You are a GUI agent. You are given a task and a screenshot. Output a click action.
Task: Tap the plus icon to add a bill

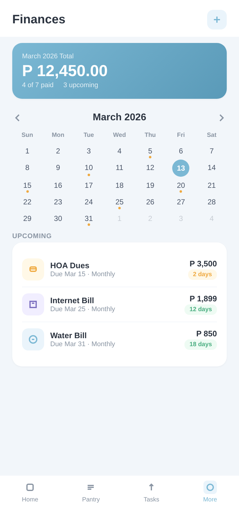217,20
